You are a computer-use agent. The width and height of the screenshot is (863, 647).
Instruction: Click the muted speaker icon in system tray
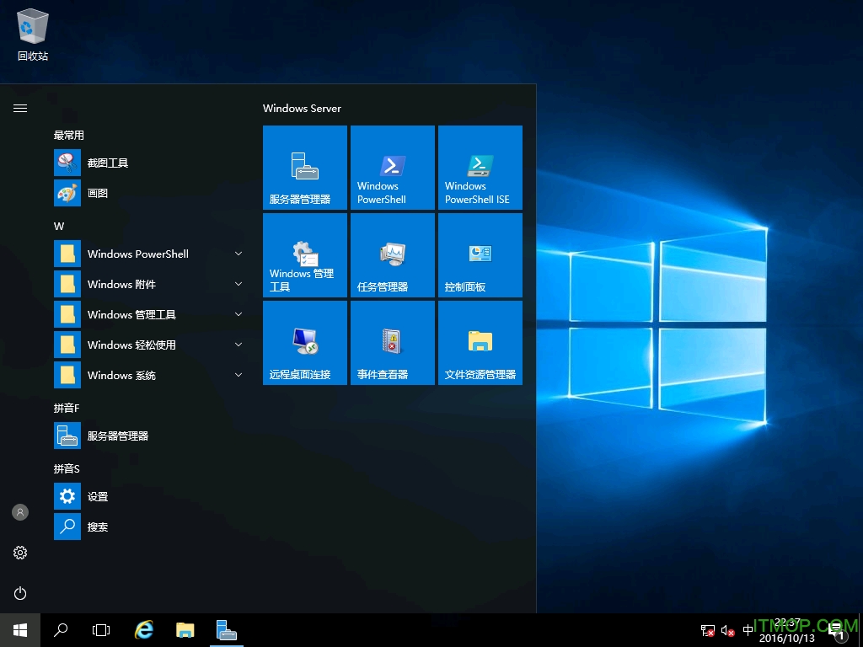pyautogui.click(x=726, y=630)
